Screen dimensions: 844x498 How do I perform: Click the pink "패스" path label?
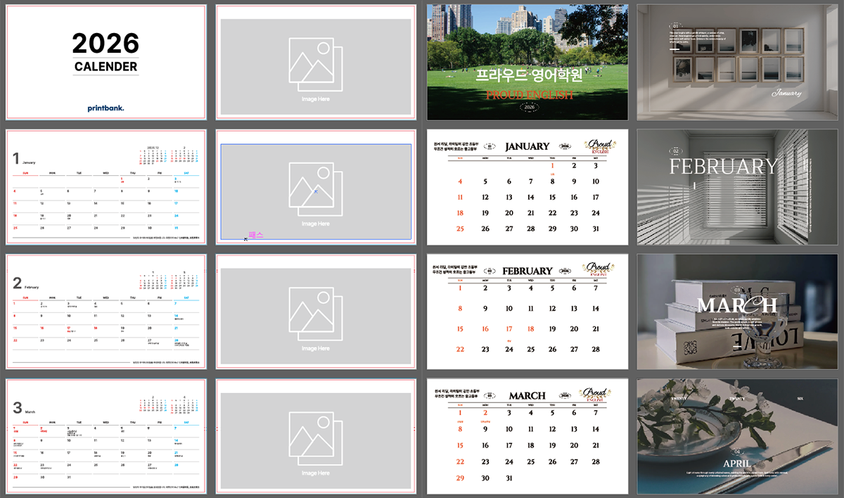tap(256, 235)
